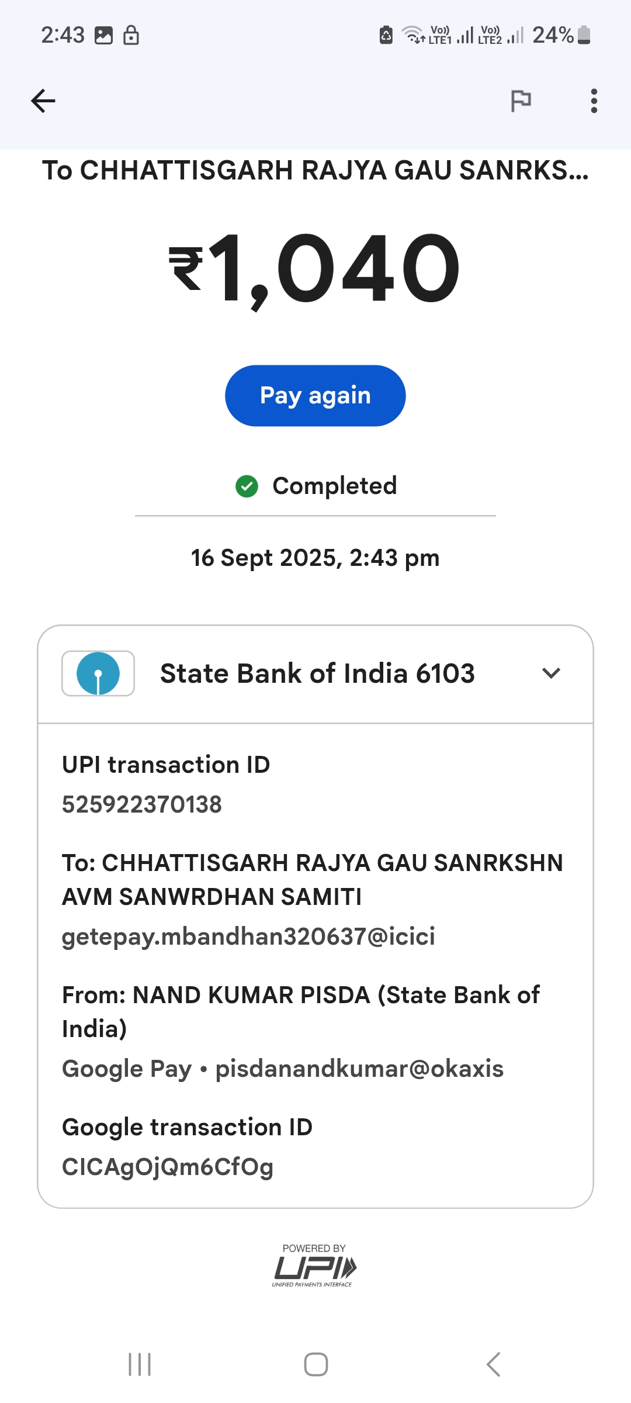Tap the ₹1,040 payment amount
The width and height of the screenshot is (631, 1403).
[315, 269]
